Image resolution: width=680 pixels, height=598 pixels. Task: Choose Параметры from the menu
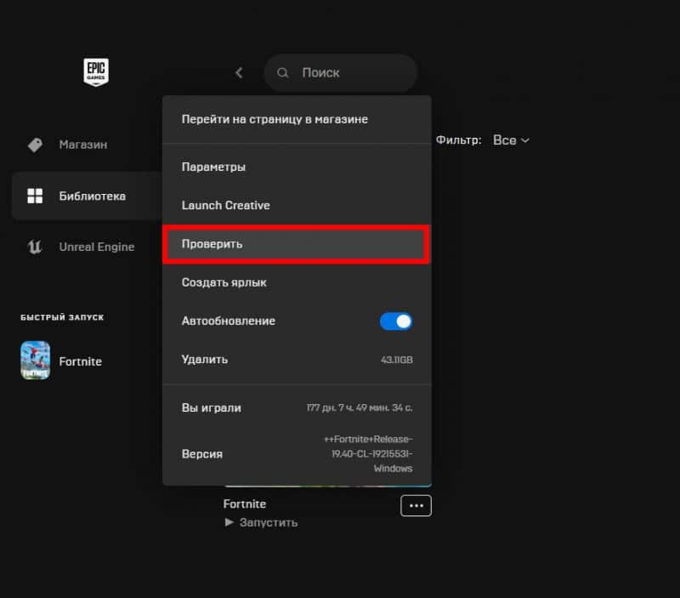pos(213,167)
